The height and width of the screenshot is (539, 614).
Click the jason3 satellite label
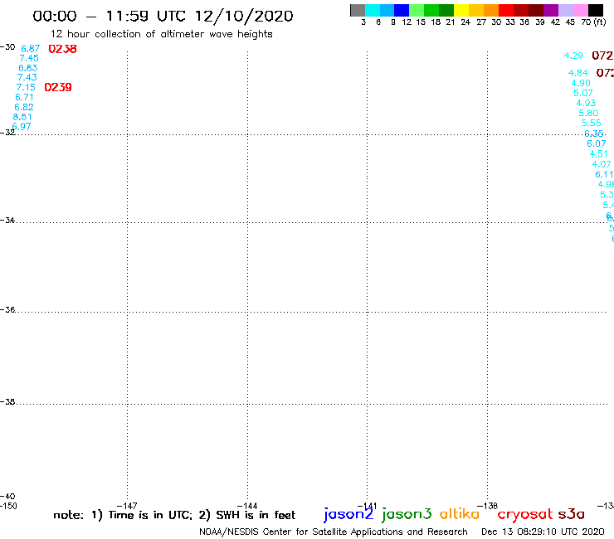click(407, 514)
